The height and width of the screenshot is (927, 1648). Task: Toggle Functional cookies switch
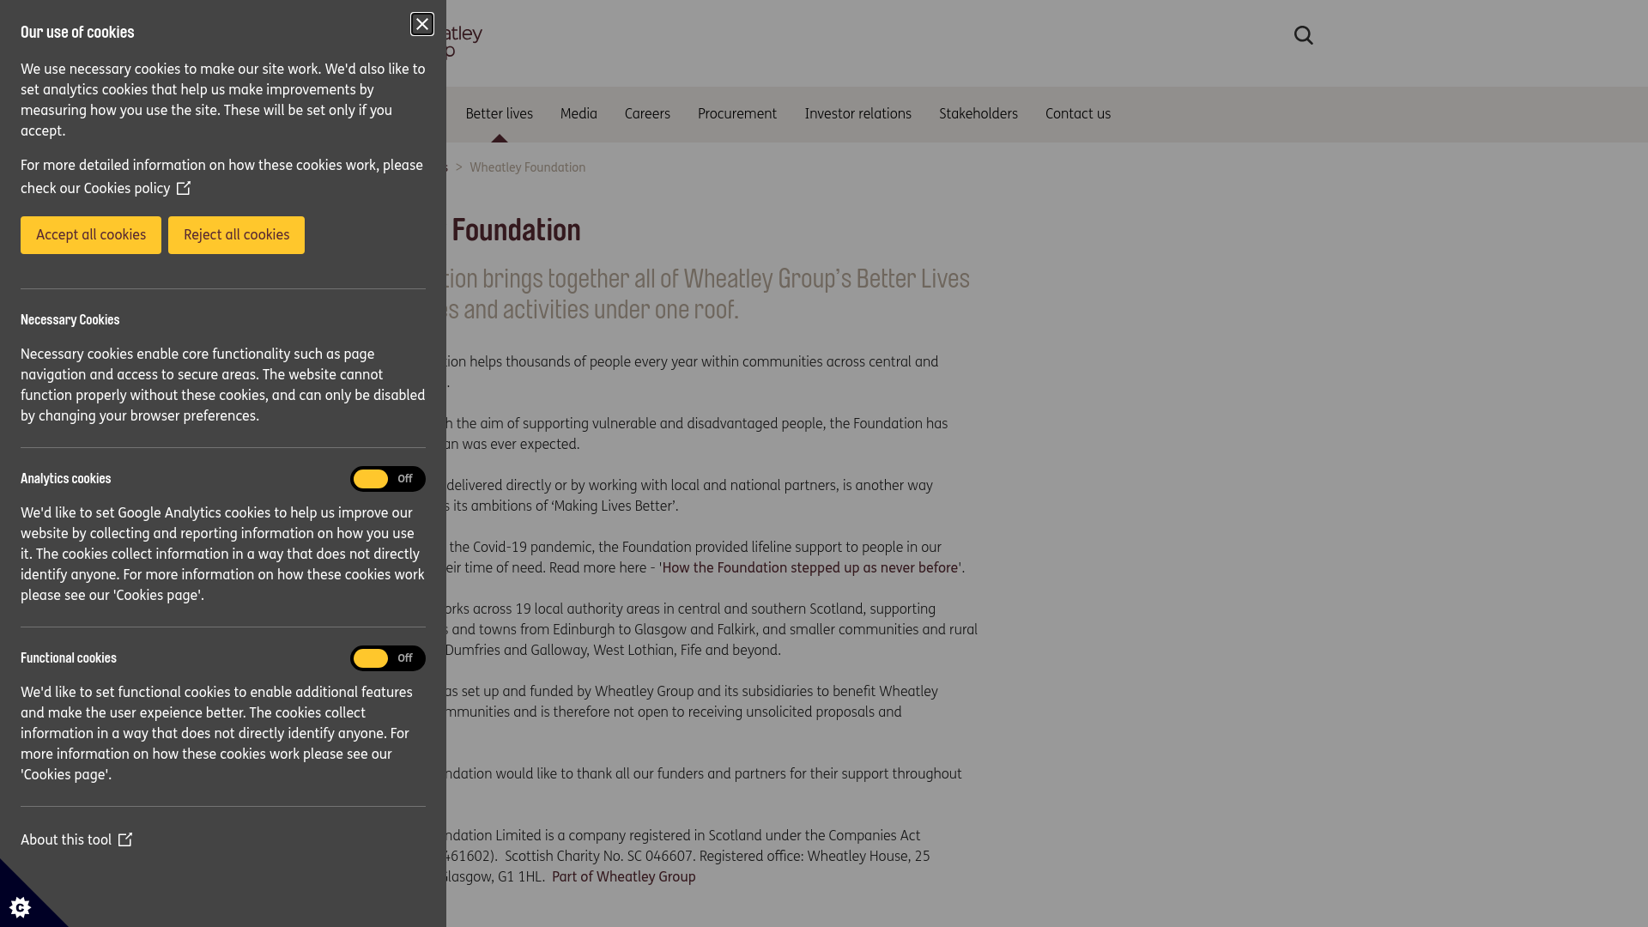click(x=388, y=658)
